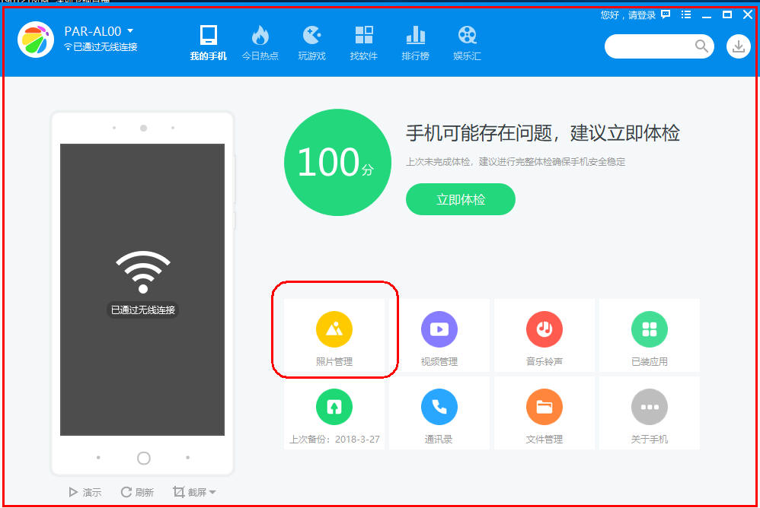Open the 排行榜 rankings tab
This screenshot has width=760, height=508.
pyautogui.click(x=415, y=43)
